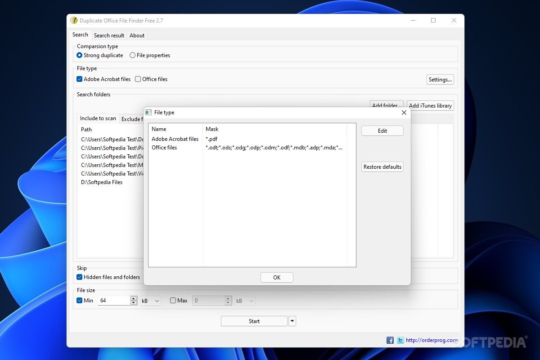Increase the Min file size value
The image size is (540, 360).
click(x=134, y=298)
